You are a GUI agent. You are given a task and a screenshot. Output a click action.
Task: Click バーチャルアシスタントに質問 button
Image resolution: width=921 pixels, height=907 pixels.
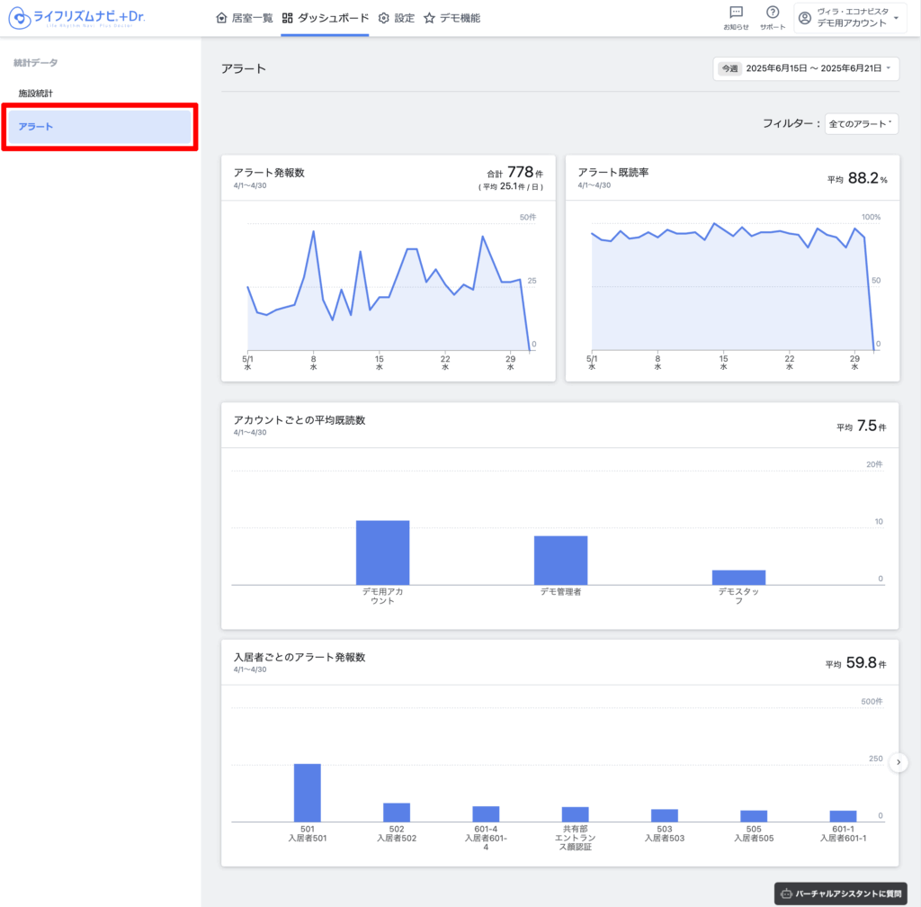click(841, 894)
